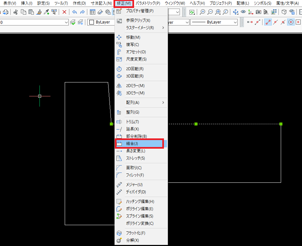The image size is (302, 246).
Task: Click the eye view icon in toolbar
Action: tap(243, 12)
